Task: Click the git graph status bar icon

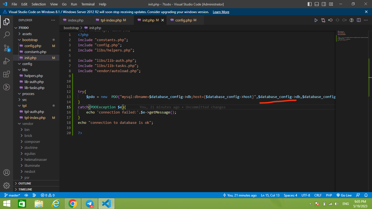Action: pyautogui.click(x=34, y=195)
